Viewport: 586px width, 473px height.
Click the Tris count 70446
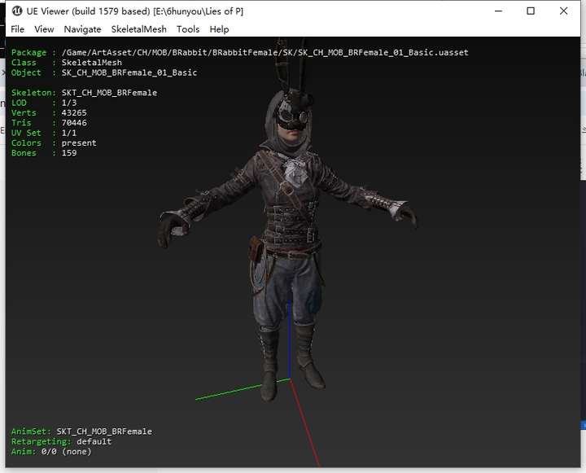point(74,123)
